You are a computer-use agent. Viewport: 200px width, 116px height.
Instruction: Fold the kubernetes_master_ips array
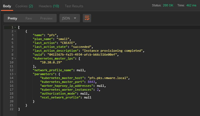15,59
